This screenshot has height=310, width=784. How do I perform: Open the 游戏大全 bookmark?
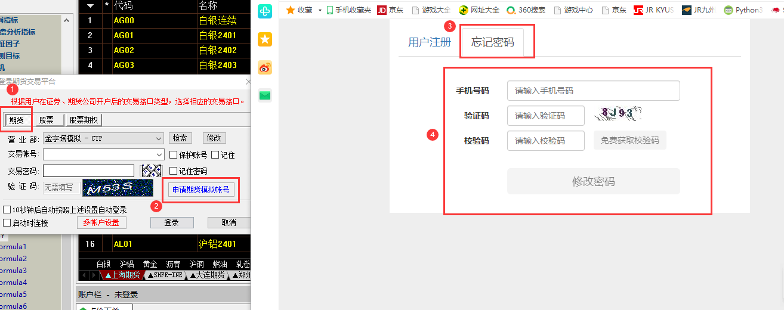pyautogui.click(x=431, y=10)
